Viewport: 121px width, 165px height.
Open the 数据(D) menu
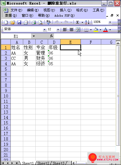tap(11, 16)
